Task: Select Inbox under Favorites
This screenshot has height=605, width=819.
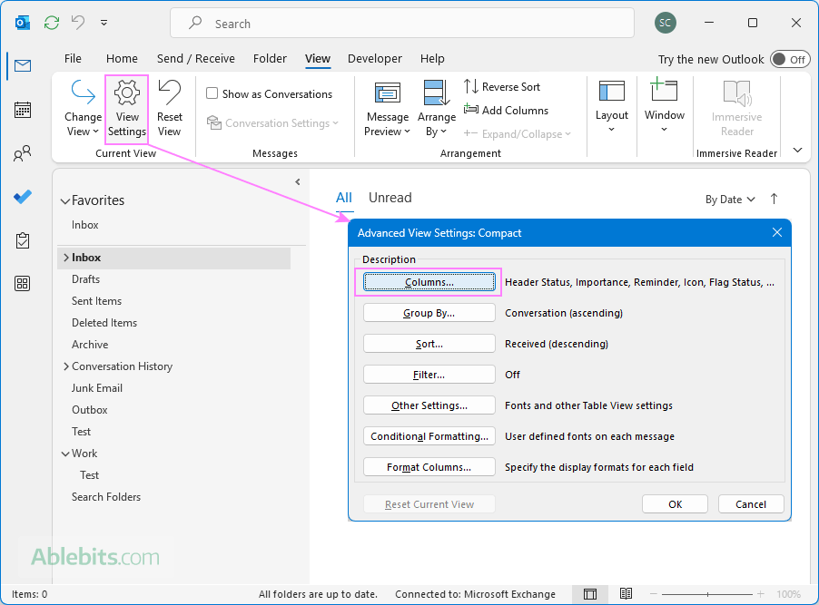Action: click(x=84, y=224)
